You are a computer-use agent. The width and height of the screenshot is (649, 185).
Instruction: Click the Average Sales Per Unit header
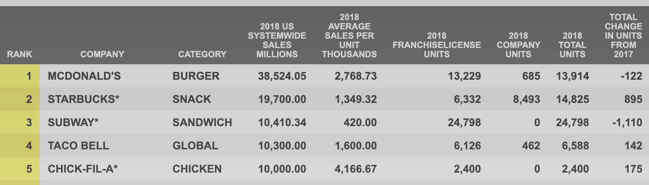coord(349,36)
